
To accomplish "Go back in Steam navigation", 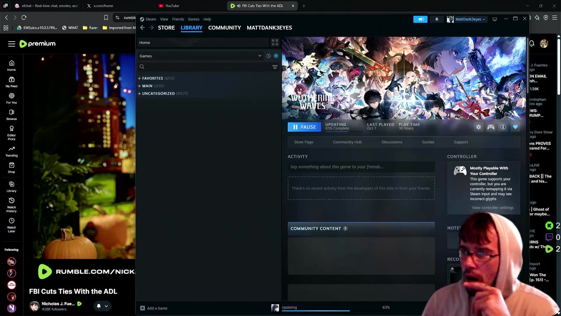I will [142, 28].
